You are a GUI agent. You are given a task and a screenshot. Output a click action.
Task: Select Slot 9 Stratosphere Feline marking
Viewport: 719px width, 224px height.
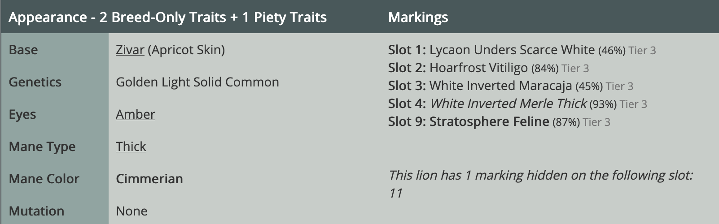click(489, 121)
